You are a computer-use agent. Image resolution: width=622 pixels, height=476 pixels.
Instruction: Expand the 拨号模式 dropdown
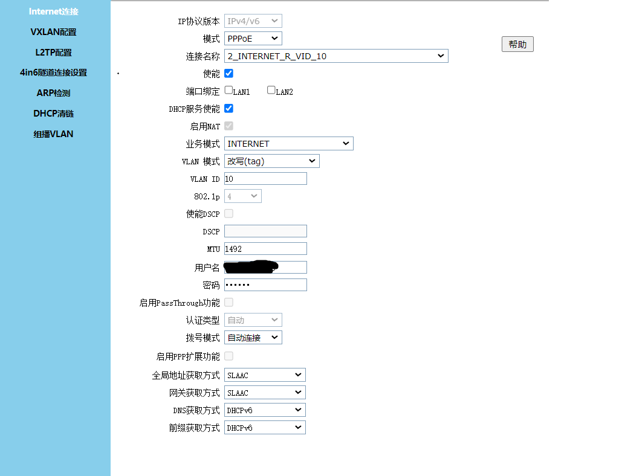(253, 338)
